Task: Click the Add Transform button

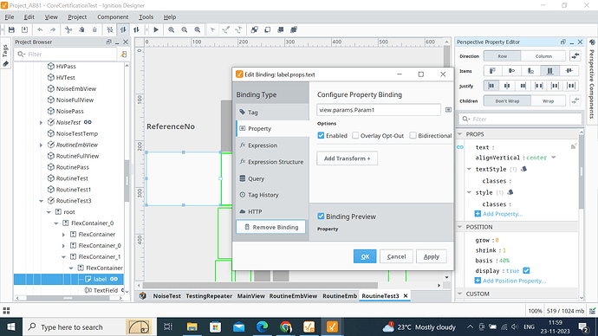Action: click(347, 158)
